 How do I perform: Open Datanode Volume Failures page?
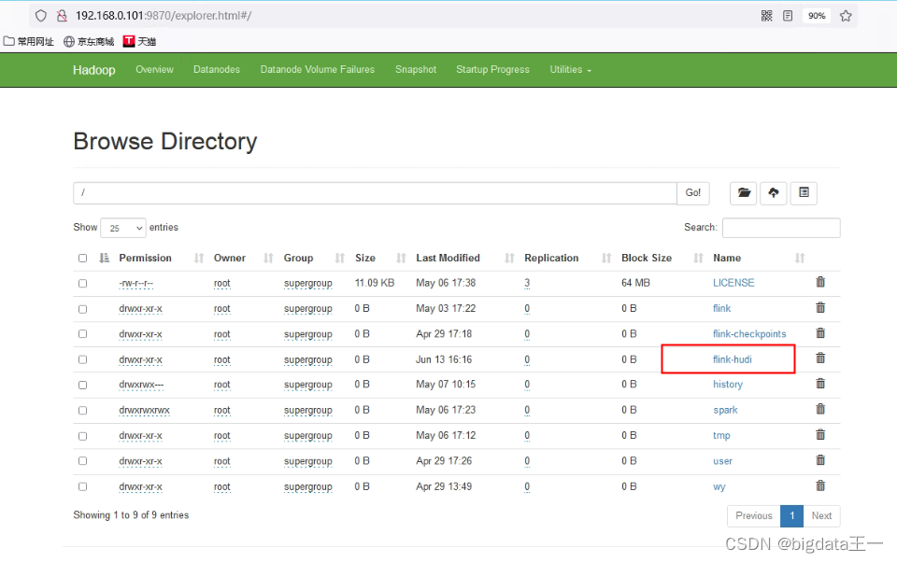[318, 70]
